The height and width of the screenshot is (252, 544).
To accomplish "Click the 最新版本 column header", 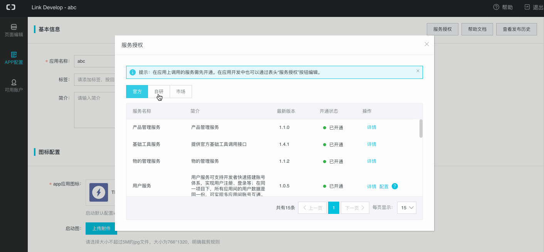I will 286,111.
